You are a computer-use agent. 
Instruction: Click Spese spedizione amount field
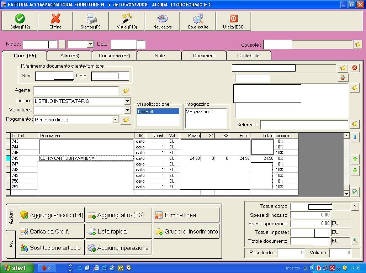pos(310,224)
